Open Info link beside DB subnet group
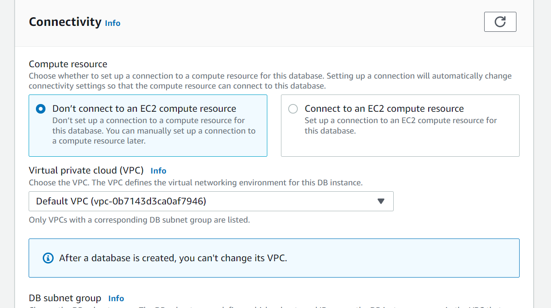The width and height of the screenshot is (551, 308). coord(116,298)
